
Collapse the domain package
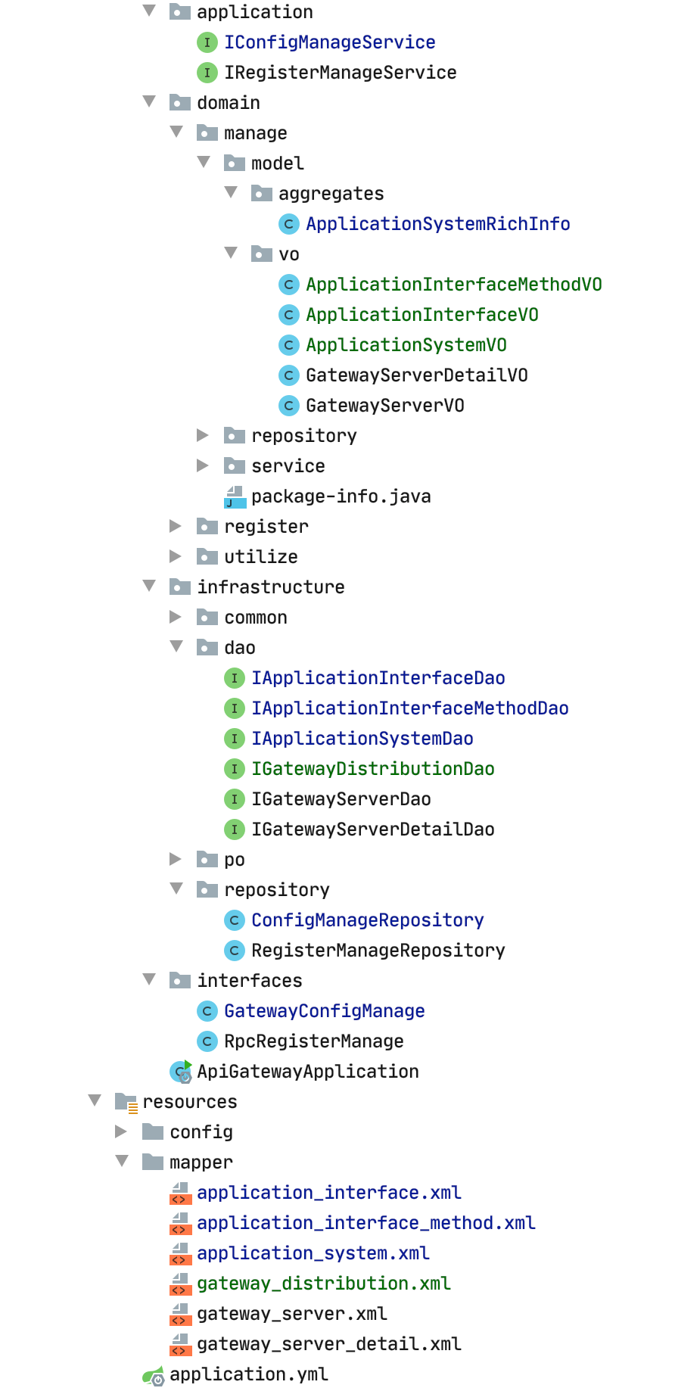click(149, 102)
